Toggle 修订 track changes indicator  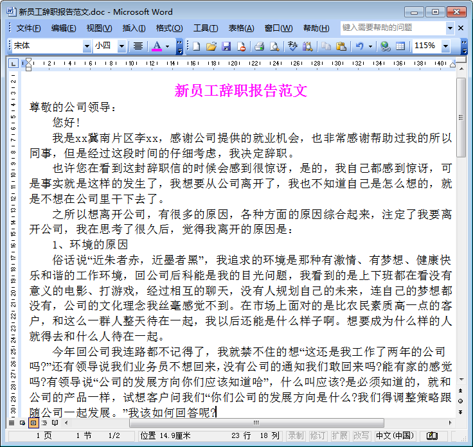tap(317, 435)
